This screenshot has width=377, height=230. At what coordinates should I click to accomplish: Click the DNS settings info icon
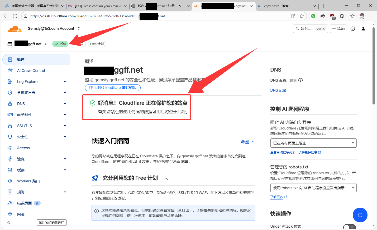click(300, 80)
